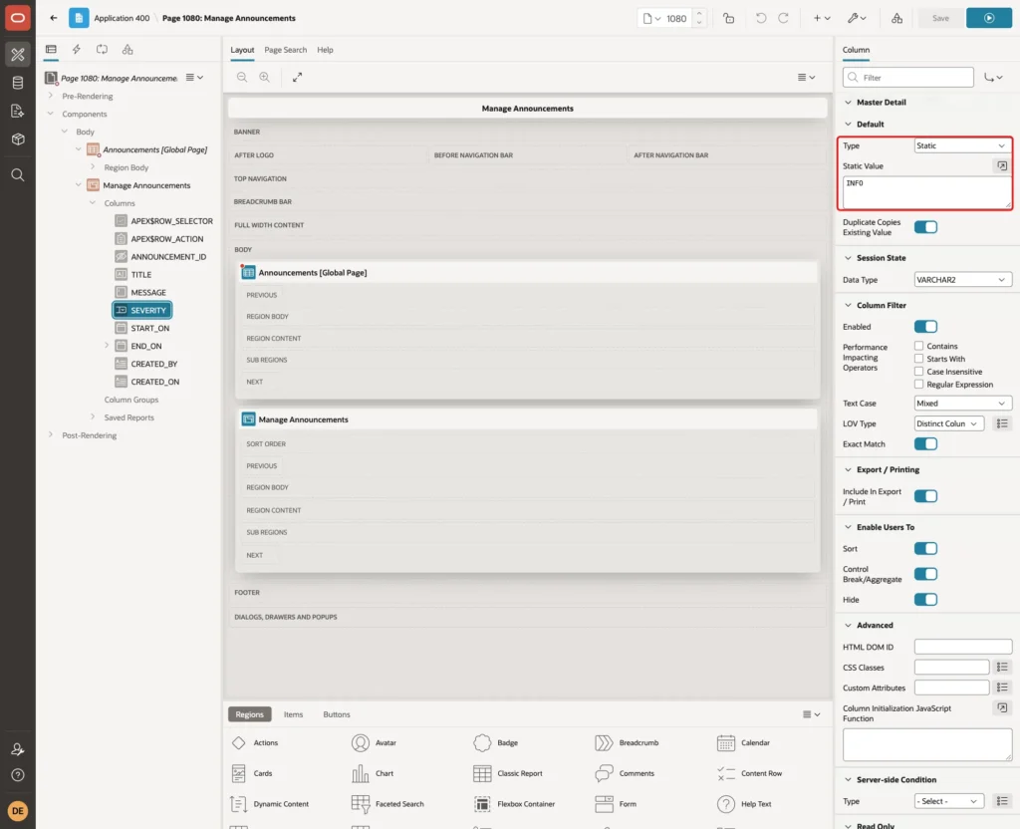Switch gallery to Buttons tab
The width and height of the screenshot is (1020, 829).
click(337, 714)
